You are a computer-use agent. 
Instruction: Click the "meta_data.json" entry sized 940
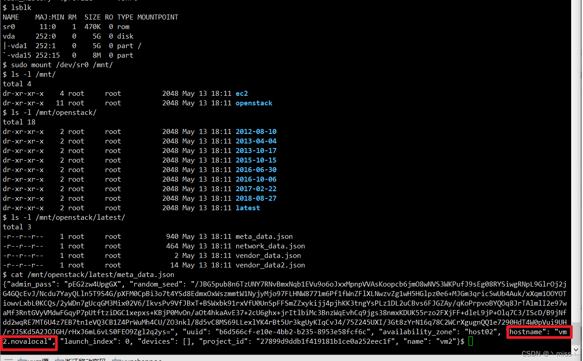click(264, 237)
